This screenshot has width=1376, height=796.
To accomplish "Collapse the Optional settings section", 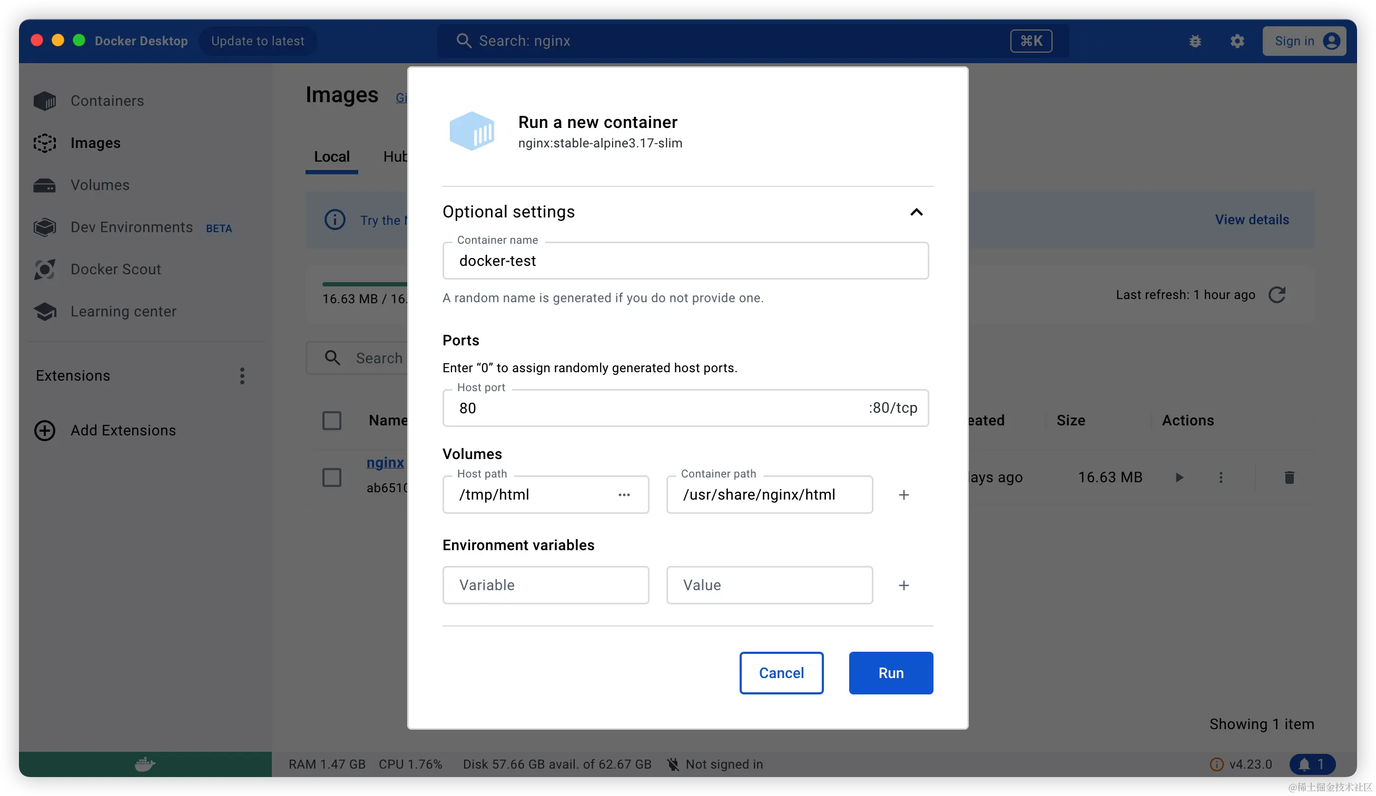I will [916, 212].
